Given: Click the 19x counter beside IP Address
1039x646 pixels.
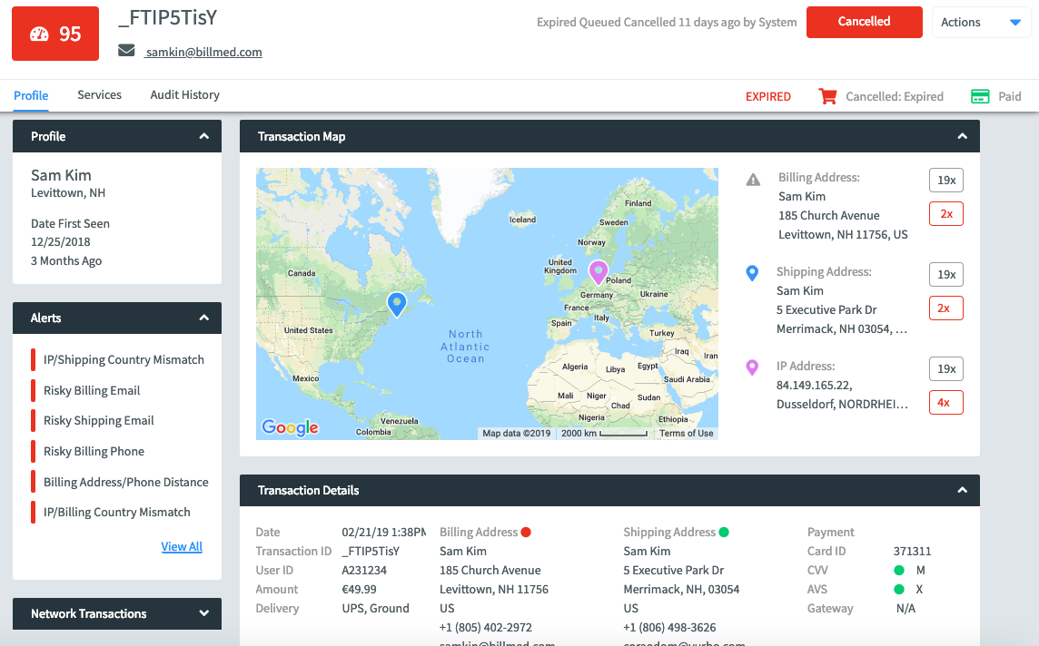Looking at the screenshot, I should (945, 368).
